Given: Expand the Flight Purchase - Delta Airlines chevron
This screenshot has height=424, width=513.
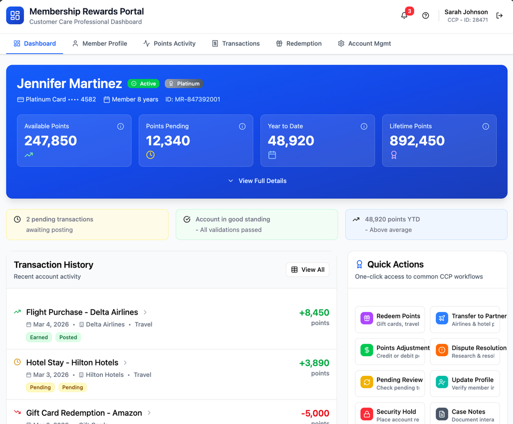Looking at the screenshot, I should [145, 312].
